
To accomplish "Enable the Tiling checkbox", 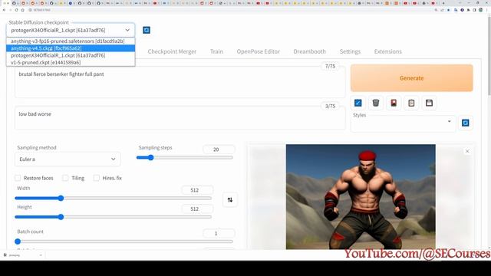I will (65, 178).
